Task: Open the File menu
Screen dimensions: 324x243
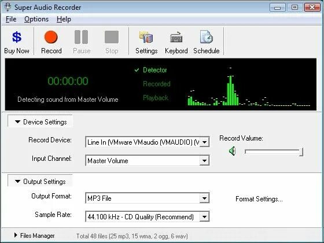Action: click(x=11, y=19)
